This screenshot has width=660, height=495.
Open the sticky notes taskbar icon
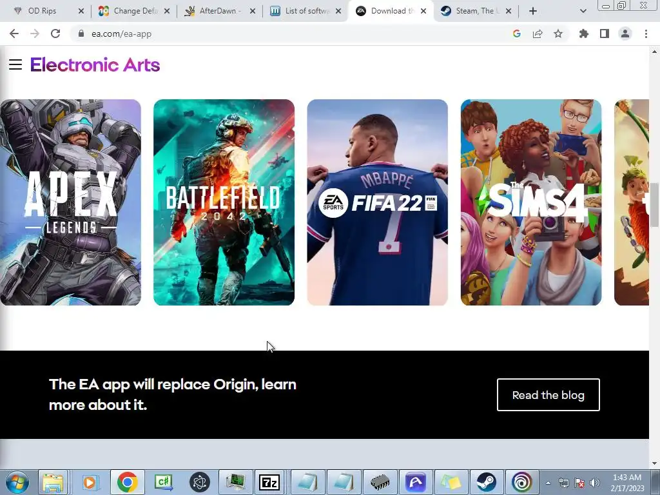(x=451, y=482)
